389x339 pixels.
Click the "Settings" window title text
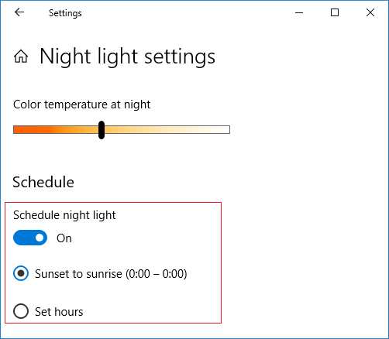click(x=65, y=13)
